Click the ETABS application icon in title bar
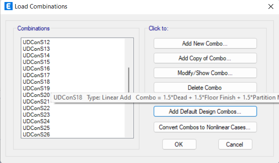The height and width of the screenshot is (163, 279). (9, 6)
